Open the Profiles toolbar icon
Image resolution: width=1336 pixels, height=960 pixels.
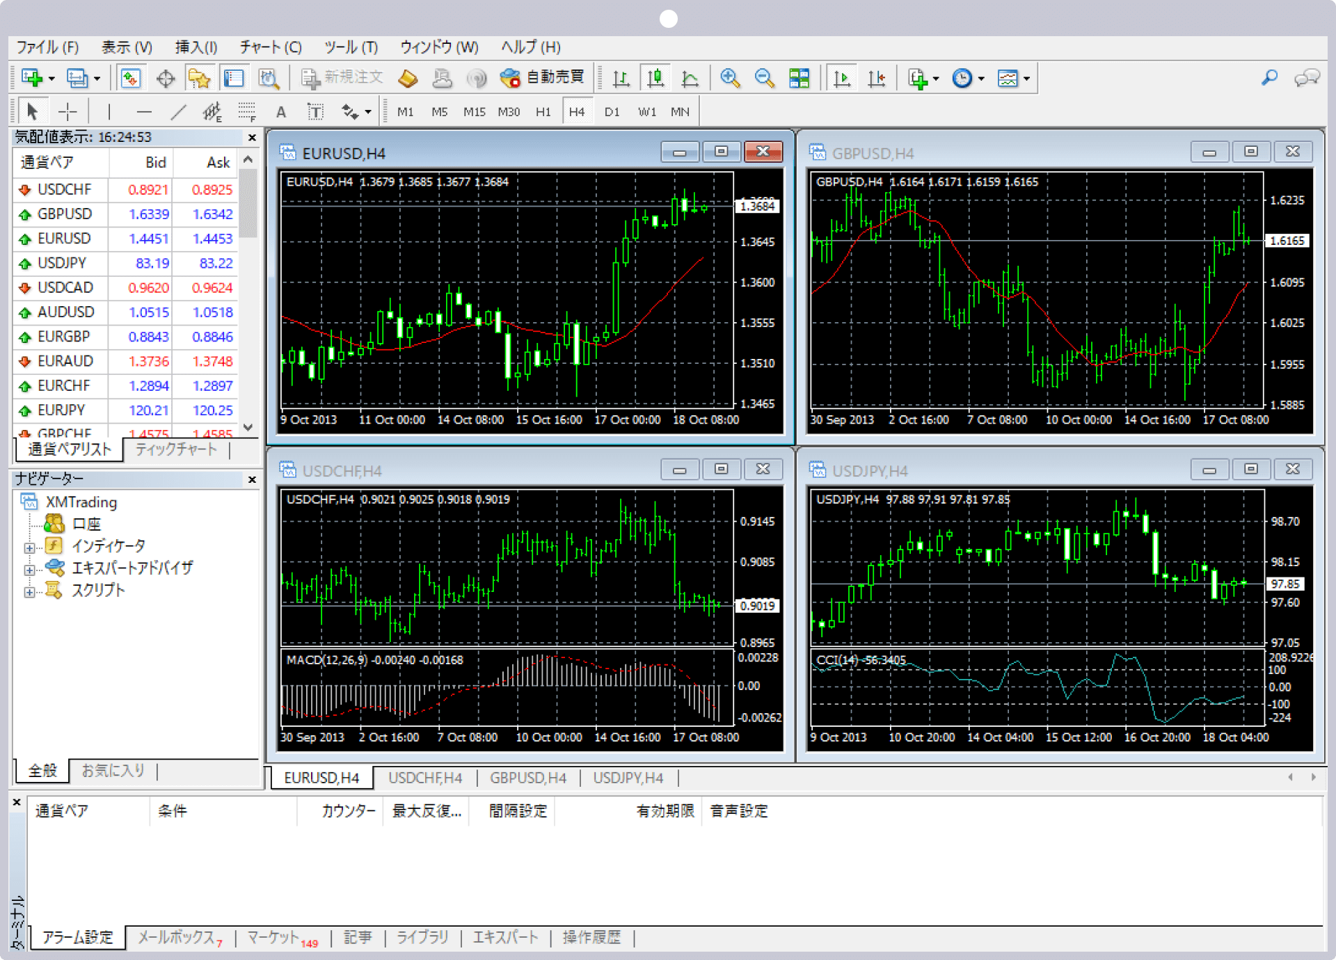(x=76, y=77)
